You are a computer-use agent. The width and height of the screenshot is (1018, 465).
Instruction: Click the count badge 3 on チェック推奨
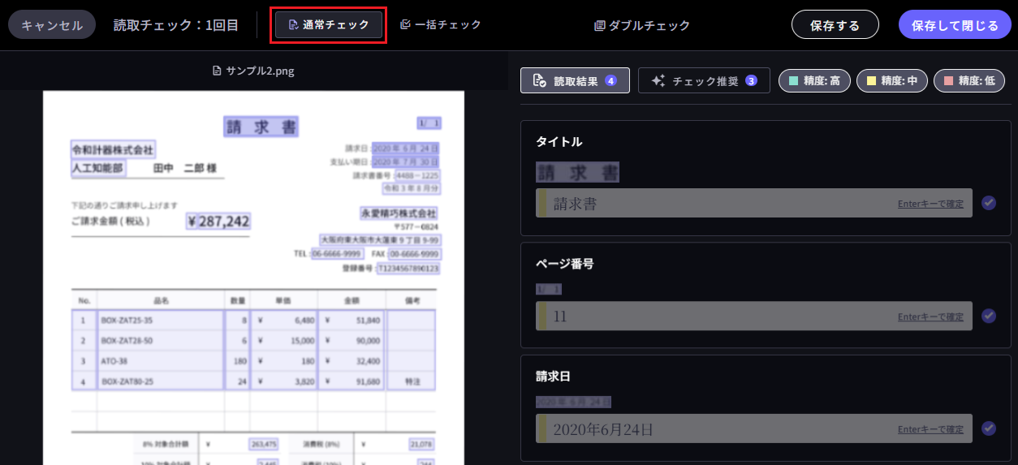tap(751, 80)
